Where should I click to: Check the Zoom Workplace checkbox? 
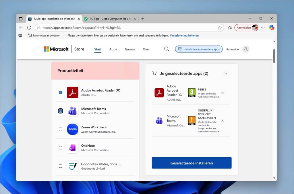pos(60,129)
